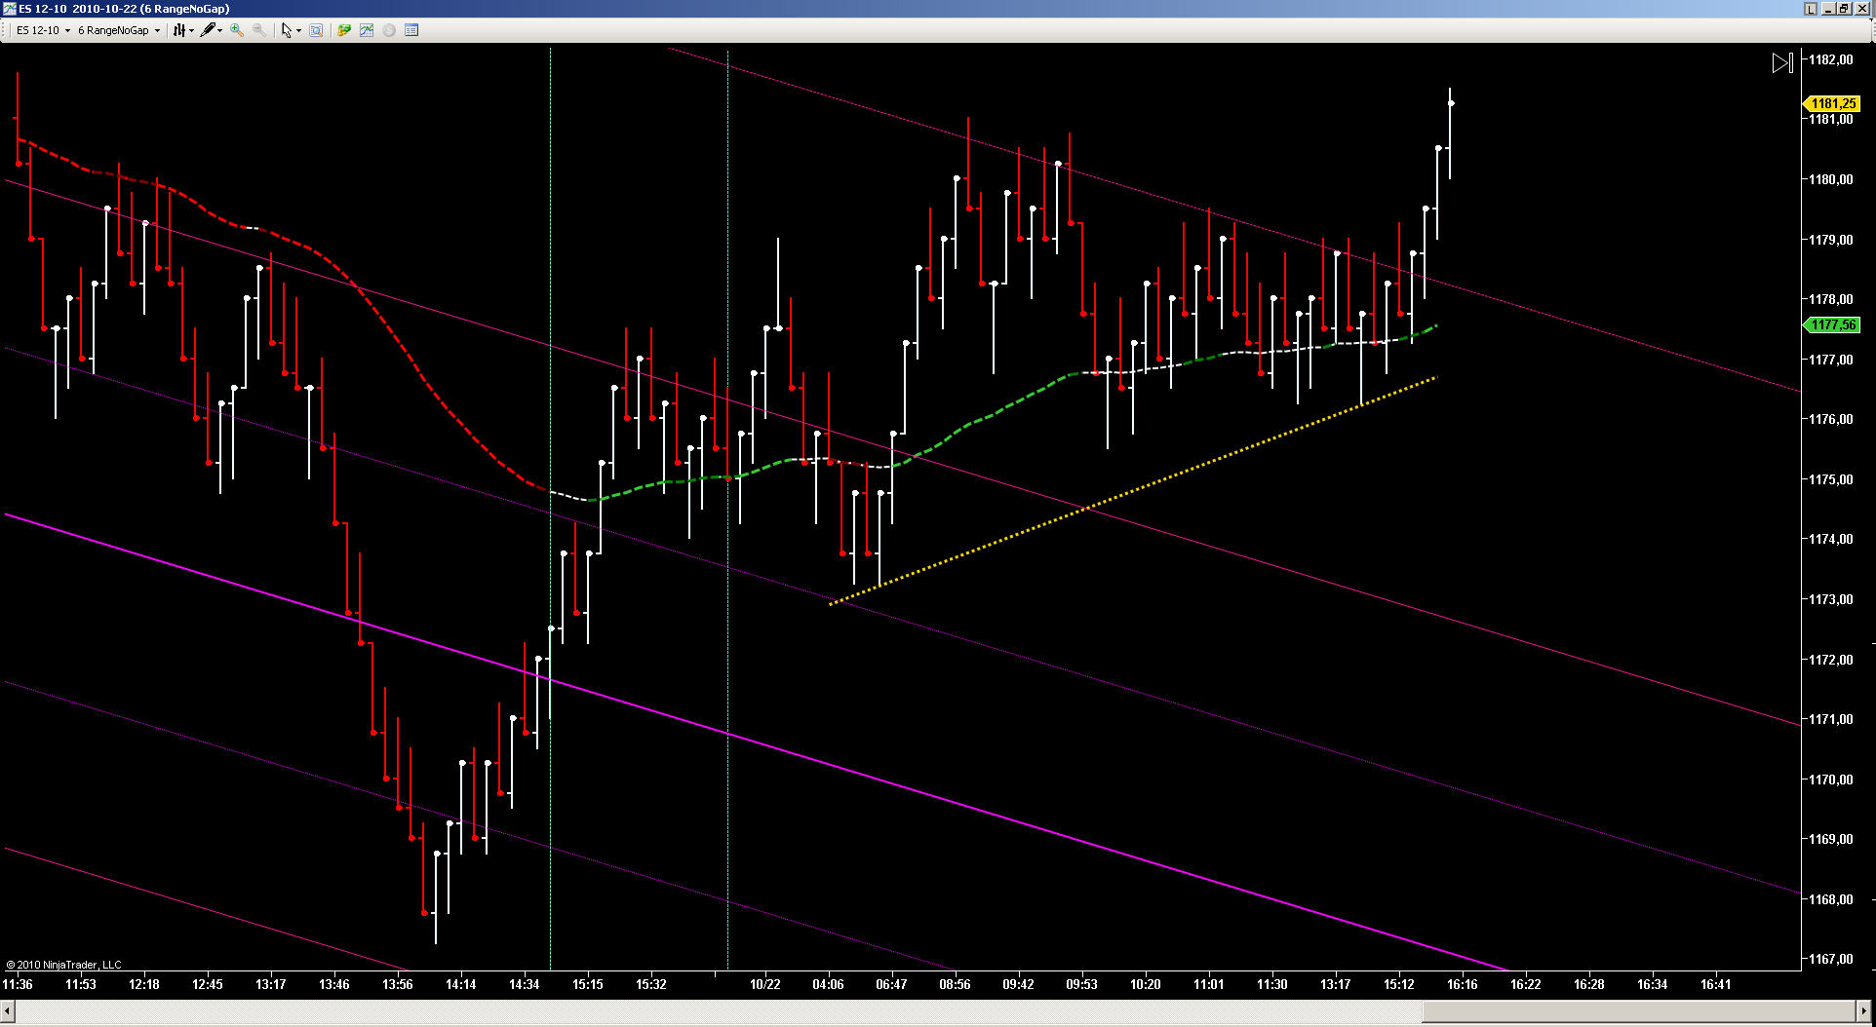
Task: Click the 09:42 time axis label
Action: click(1018, 984)
